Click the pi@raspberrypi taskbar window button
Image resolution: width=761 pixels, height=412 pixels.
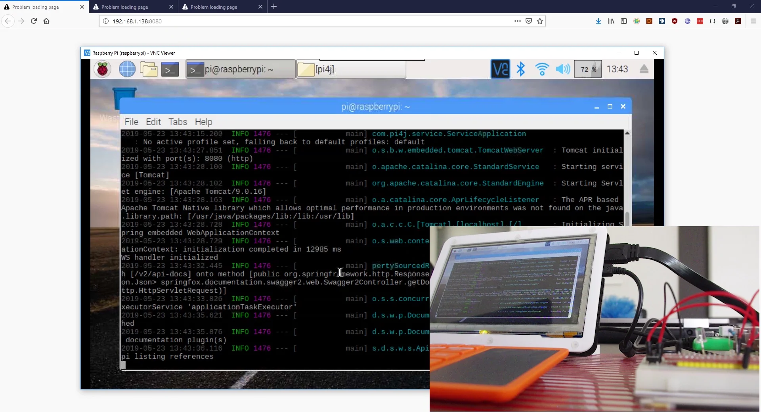(x=241, y=69)
